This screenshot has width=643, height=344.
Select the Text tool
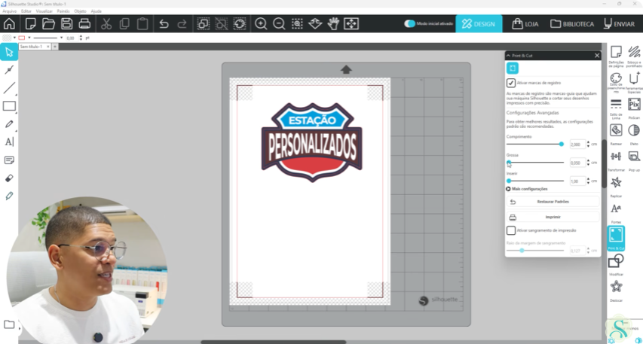click(x=9, y=142)
